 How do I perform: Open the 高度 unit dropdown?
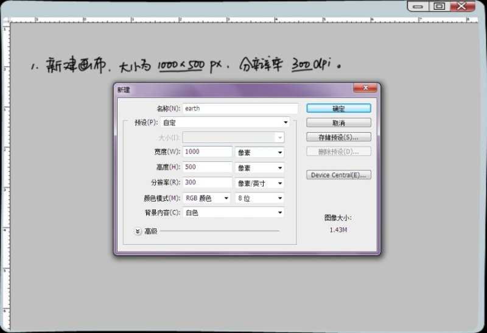click(259, 168)
